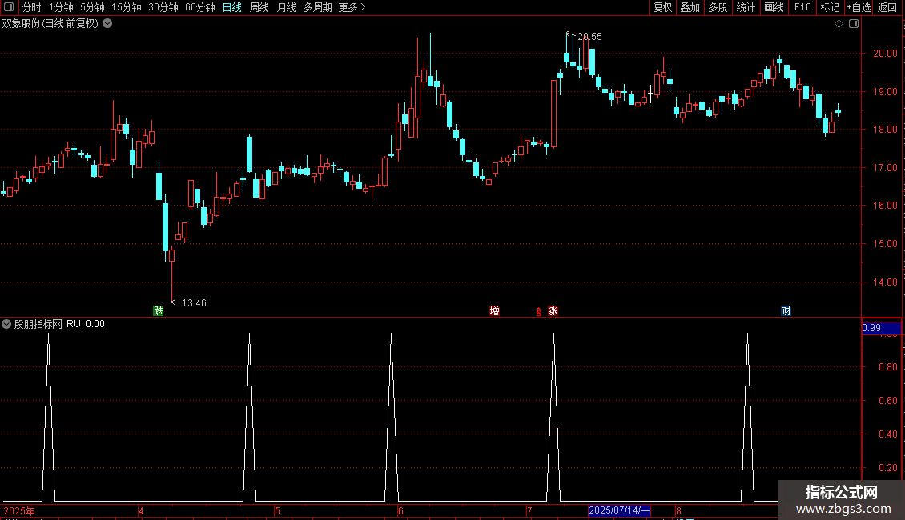905x520 pixels.
Task: Click month 5 marker on time axis
Action: [277, 510]
